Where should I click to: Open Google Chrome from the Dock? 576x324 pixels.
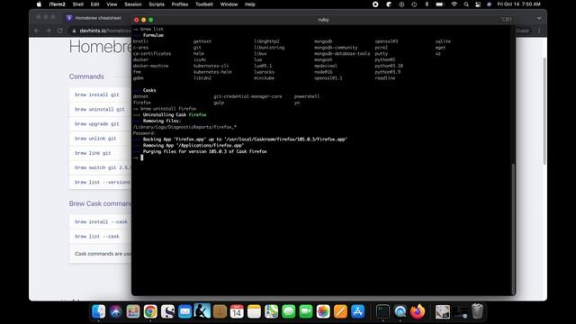(x=150, y=311)
